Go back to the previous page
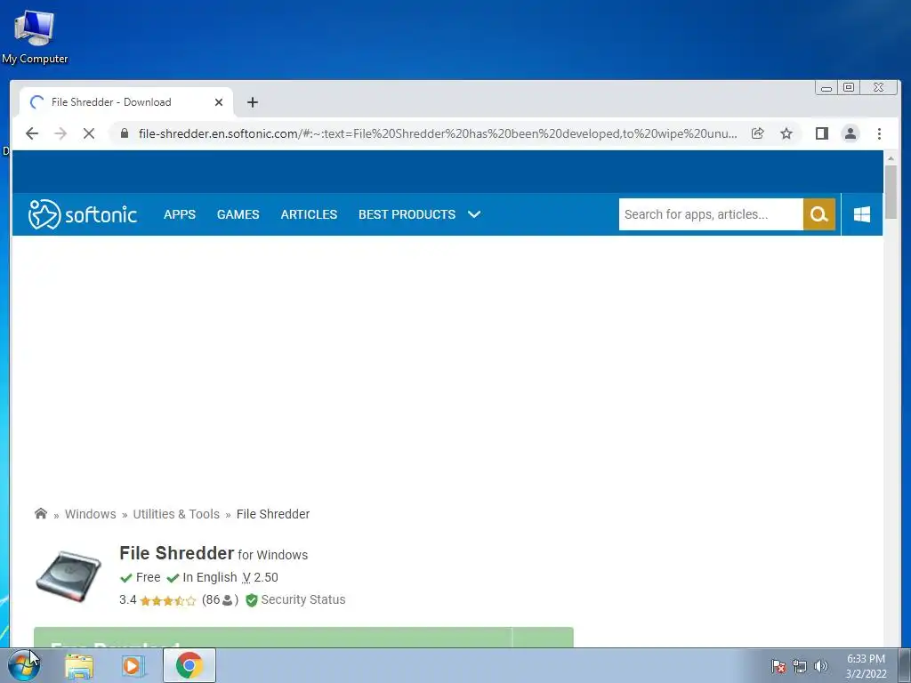 coord(32,133)
